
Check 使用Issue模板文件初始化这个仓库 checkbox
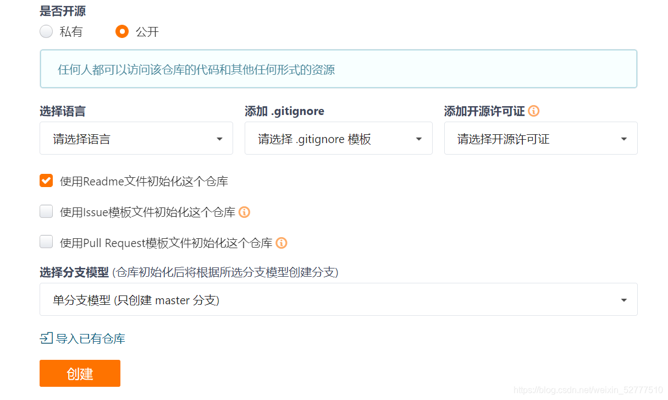click(x=46, y=211)
